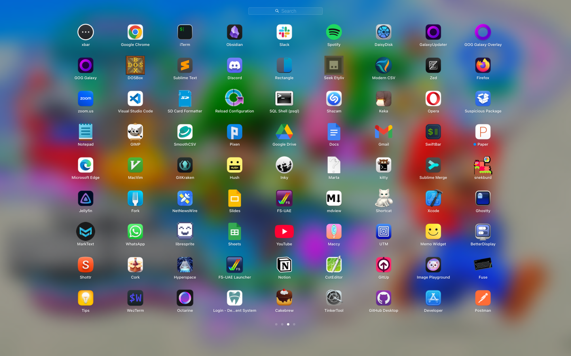Image resolution: width=571 pixels, height=356 pixels.
Task: Launch the Jellyfin media app
Action: click(85, 198)
